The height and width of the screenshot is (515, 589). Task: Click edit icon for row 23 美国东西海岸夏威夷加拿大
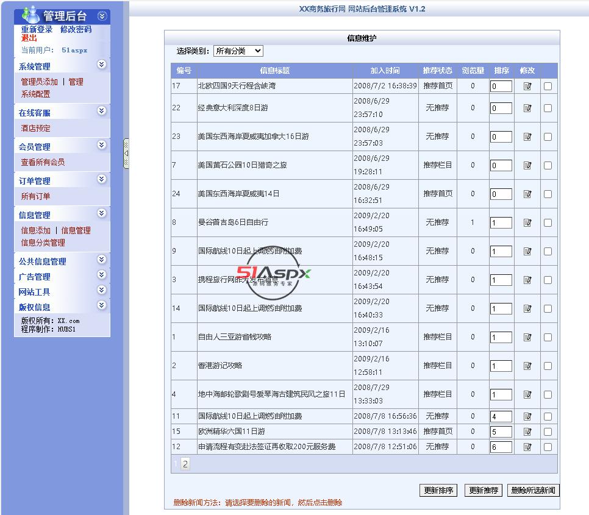pyautogui.click(x=527, y=137)
